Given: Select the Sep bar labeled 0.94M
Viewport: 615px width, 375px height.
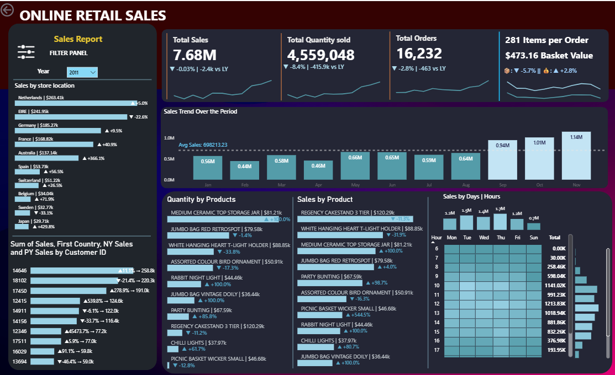Looking at the screenshot, I should (x=503, y=160).
